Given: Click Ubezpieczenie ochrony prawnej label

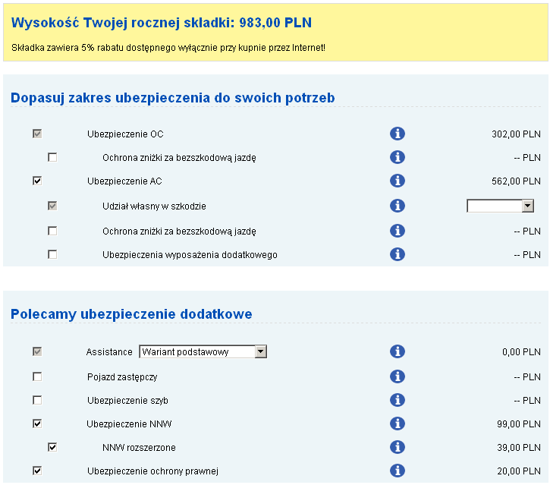Looking at the screenshot, I should click(152, 471).
